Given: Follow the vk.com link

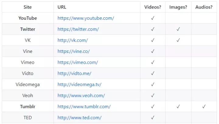Looking at the screenshot, I should pyautogui.click(x=73, y=40).
